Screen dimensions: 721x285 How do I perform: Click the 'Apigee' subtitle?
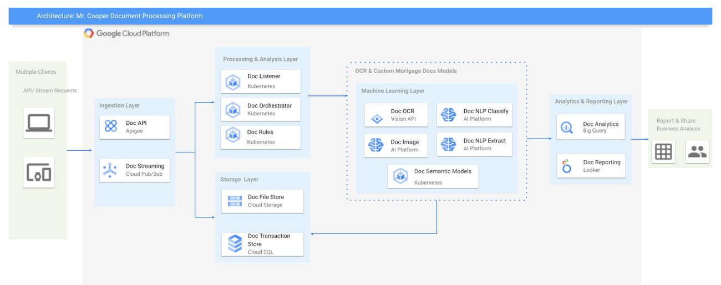[135, 131]
